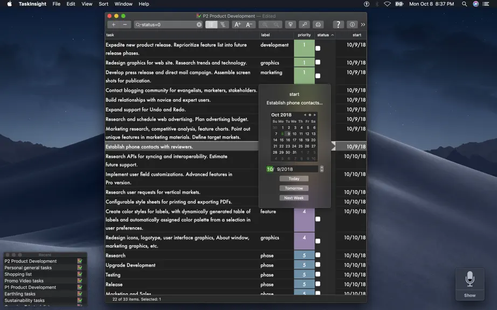Check status box for Redesign graphics for web site
This screenshot has width=497, height=310.
coord(318,62)
